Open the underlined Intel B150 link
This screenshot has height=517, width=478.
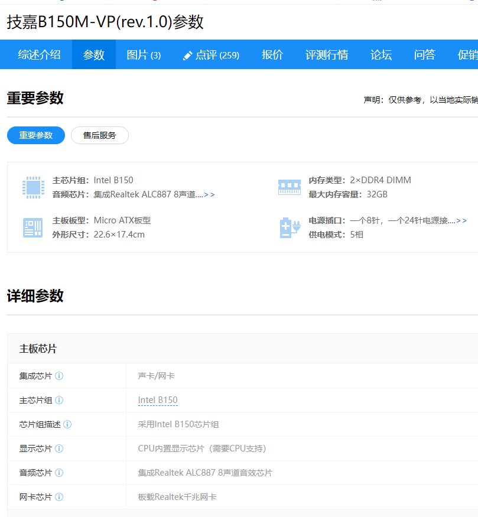(158, 400)
